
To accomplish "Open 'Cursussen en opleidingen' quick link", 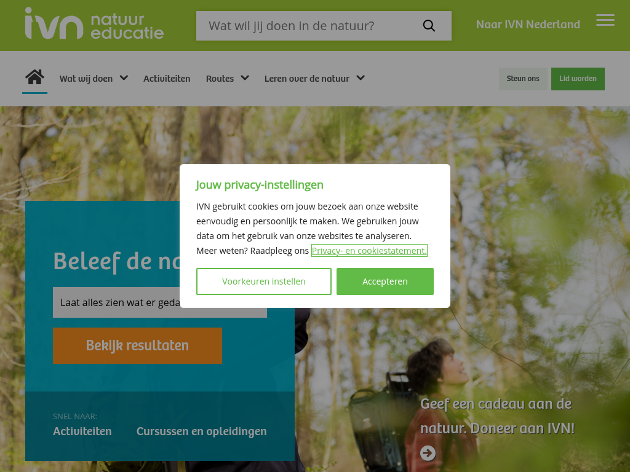I will click(x=202, y=431).
